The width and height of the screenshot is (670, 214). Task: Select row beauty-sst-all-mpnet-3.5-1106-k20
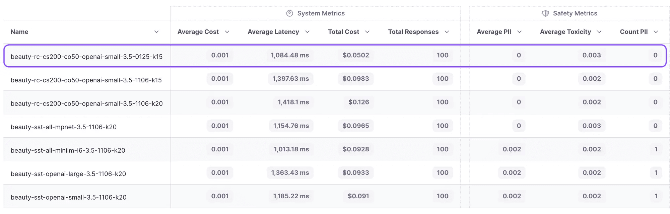[x=336, y=126]
